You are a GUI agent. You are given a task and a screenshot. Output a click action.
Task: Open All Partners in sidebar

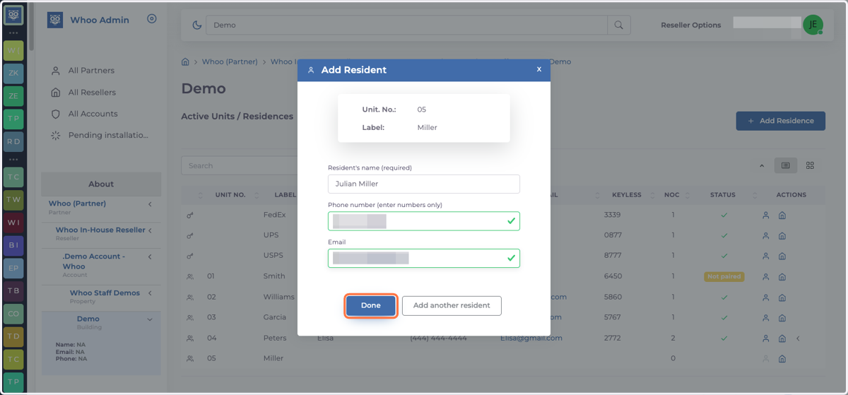click(x=91, y=71)
